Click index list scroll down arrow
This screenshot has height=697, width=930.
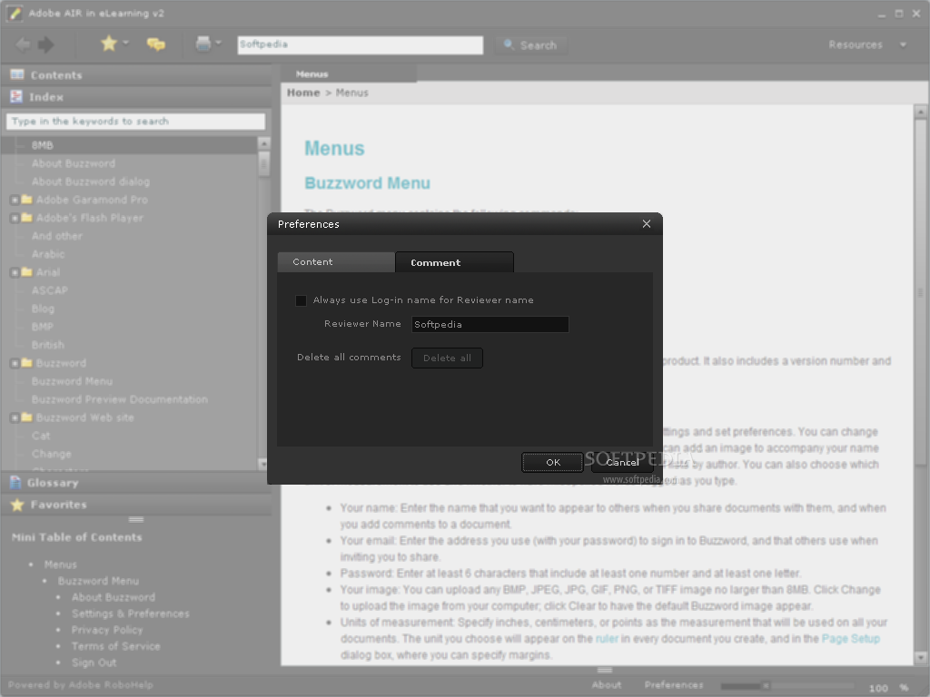tap(264, 464)
